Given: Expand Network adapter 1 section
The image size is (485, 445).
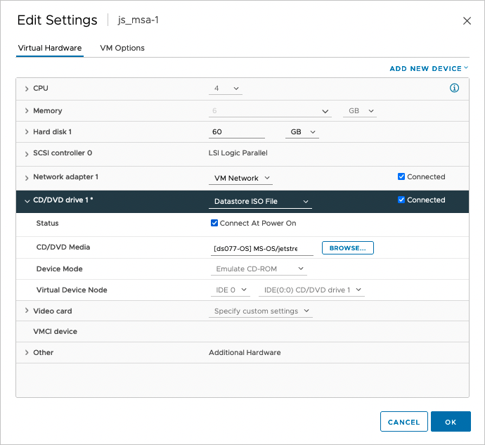Looking at the screenshot, I should [x=27, y=177].
